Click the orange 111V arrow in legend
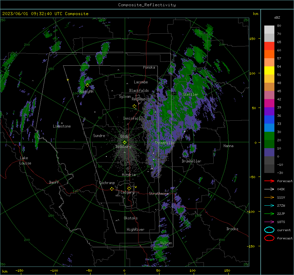The width and height of the screenshot is (294, 275). tap(269, 197)
